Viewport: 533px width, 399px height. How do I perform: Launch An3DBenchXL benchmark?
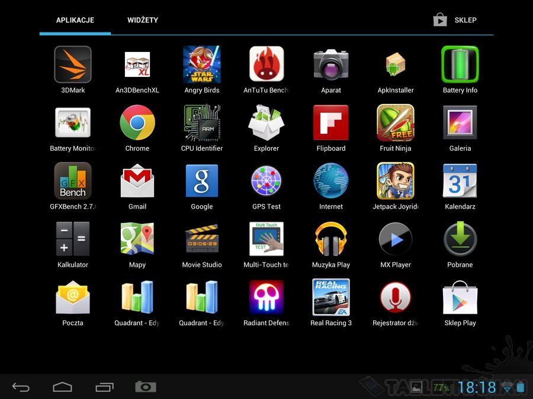[x=137, y=64]
